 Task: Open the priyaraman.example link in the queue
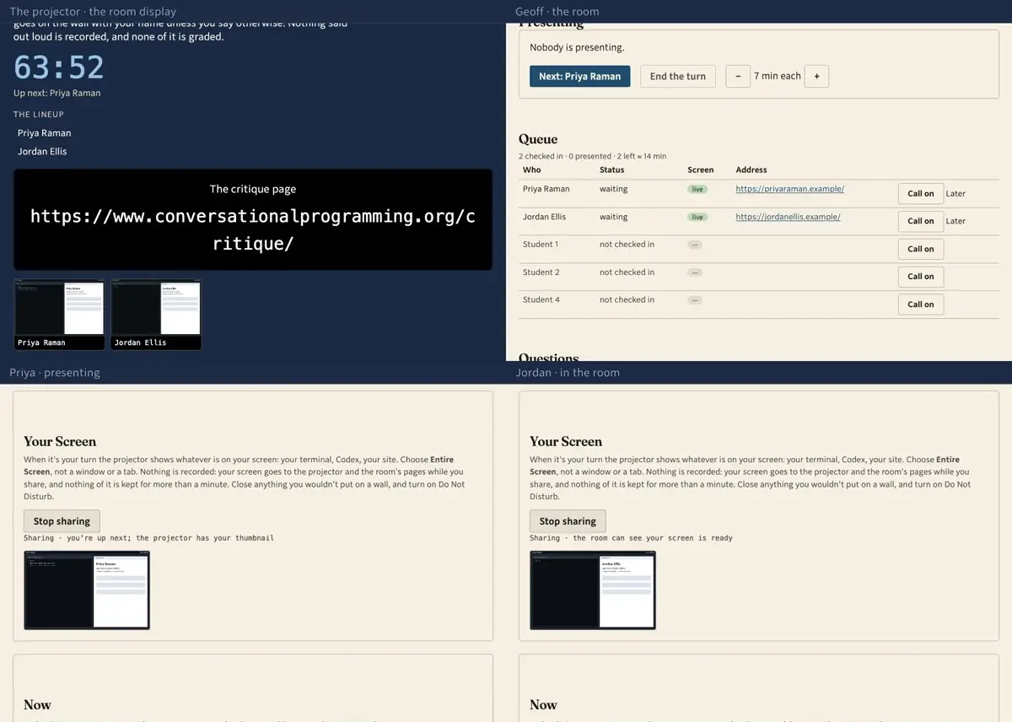(790, 189)
